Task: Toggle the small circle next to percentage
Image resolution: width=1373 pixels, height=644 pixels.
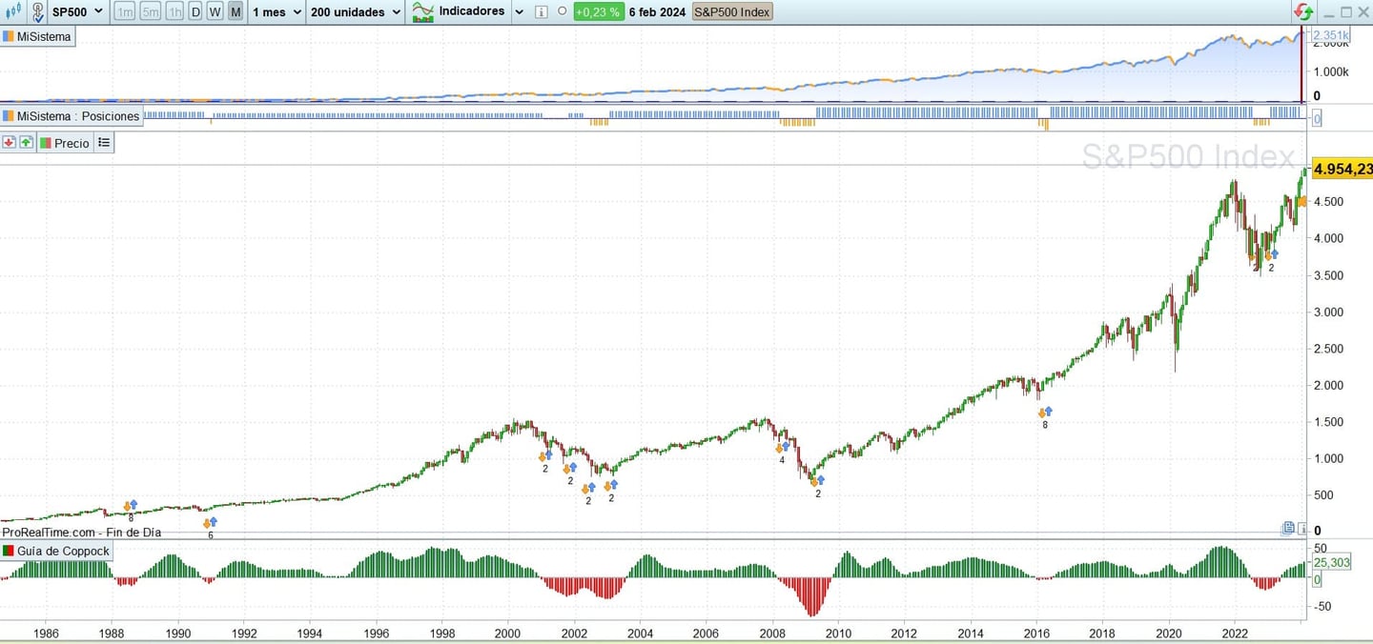Action: click(562, 12)
